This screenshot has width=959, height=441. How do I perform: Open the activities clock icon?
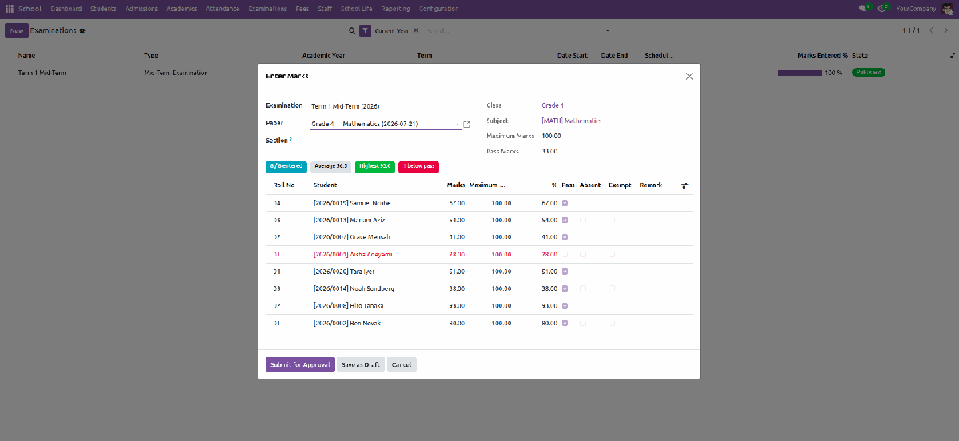coord(882,9)
